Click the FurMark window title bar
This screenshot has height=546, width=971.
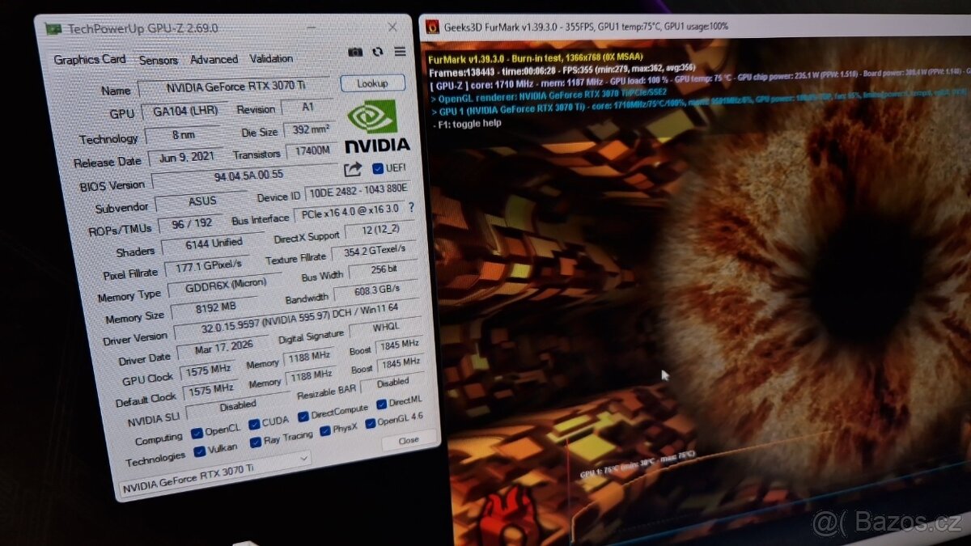point(696,26)
